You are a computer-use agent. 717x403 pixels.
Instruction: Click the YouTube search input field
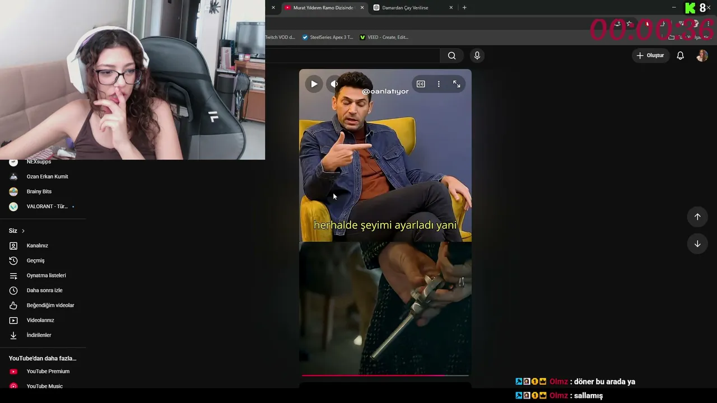tap(353, 55)
